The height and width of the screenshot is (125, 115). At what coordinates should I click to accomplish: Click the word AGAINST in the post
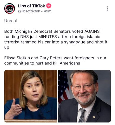pyautogui.click(x=93, y=31)
